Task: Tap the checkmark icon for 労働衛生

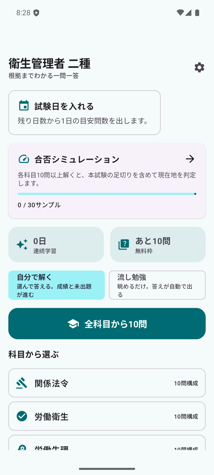Action: click(x=22, y=416)
